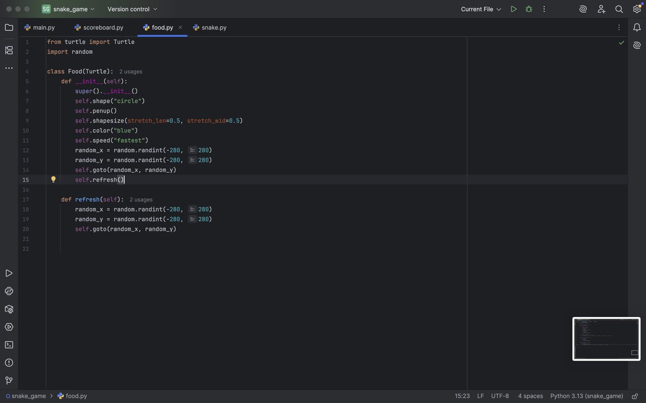Viewport: 646px width, 403px height.
Task: Click the snake_game breadcrumb in status bar
Action: 26,396
